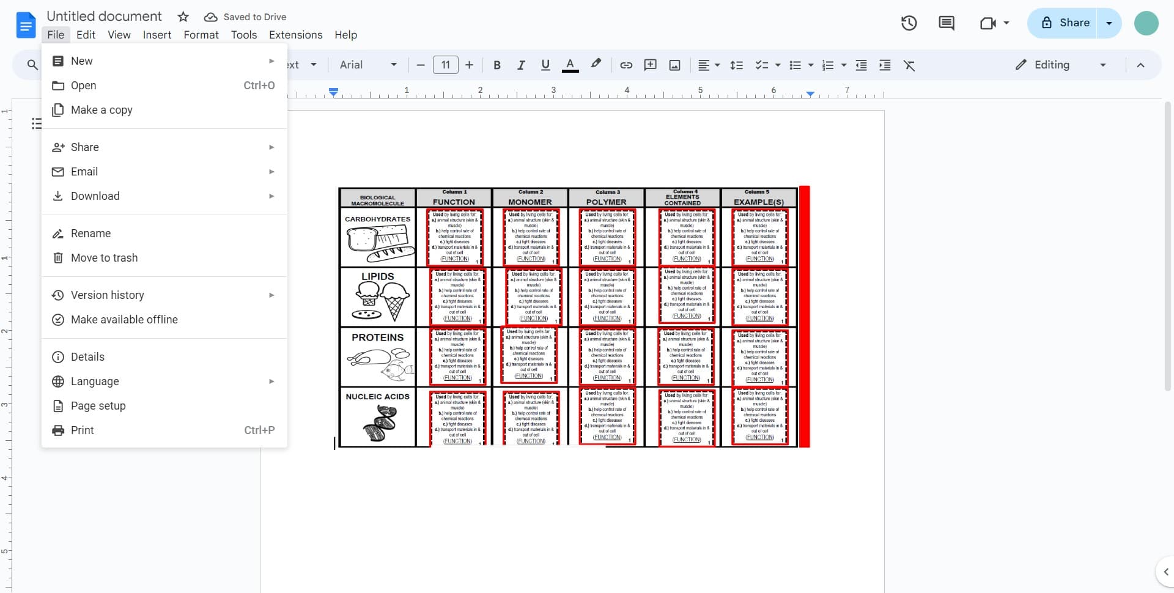Viewport: 1174px width, 593px height.
Task: Toggle bold formatting
Action: pos(497,65)
